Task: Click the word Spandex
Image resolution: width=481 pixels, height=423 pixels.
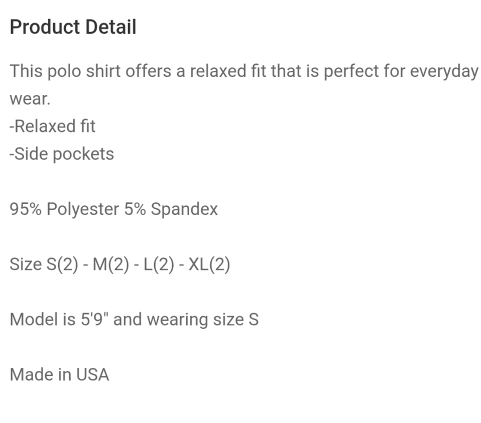Action: (184, 209)
